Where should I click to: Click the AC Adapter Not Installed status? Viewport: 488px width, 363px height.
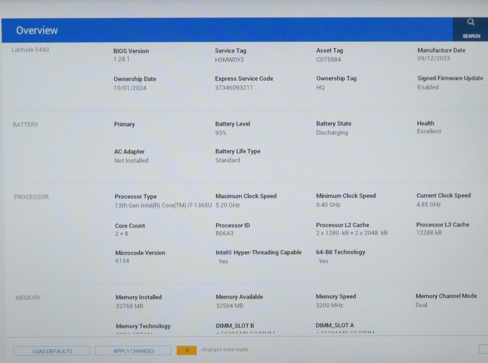click(x=131, y=156)
